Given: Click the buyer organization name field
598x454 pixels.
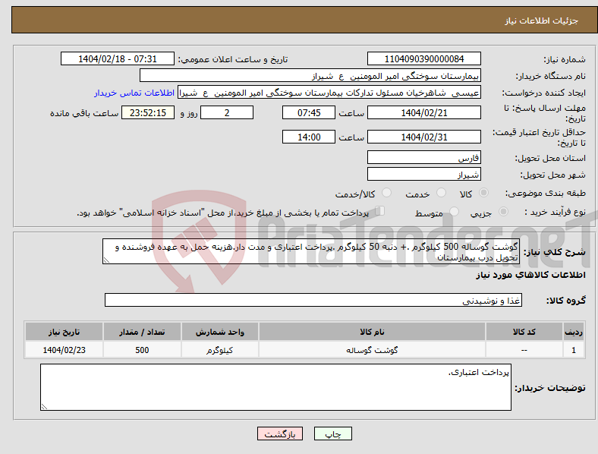Looking at the screenshot, I should tap(310, 75).
